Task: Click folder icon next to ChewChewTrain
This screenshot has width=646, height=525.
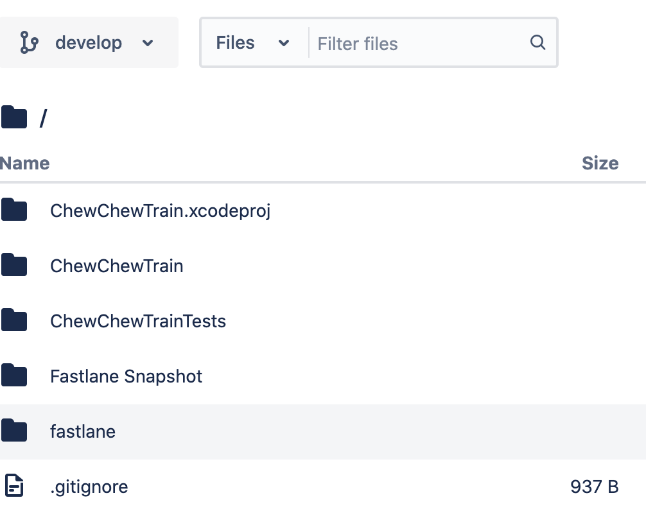Action: click(14, 265)
